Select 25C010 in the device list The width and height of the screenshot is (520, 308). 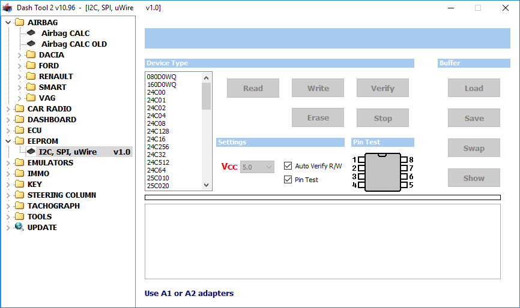pyautogui.click(x=158, y=177)
